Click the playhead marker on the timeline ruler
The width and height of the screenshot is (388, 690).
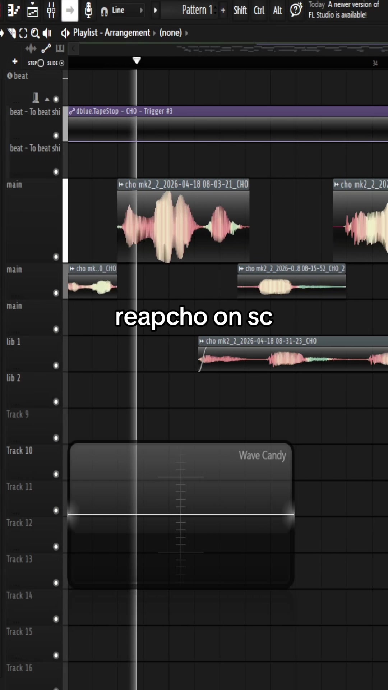[137, 60]
